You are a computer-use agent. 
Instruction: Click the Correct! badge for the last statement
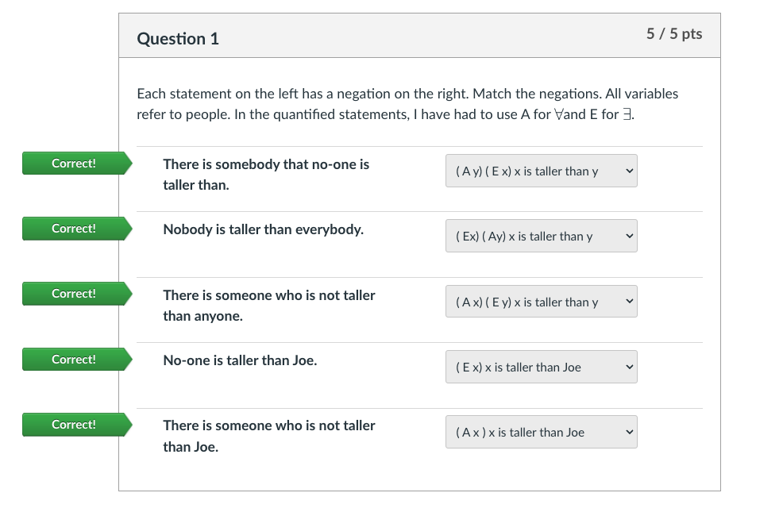[x=74, y=424]
